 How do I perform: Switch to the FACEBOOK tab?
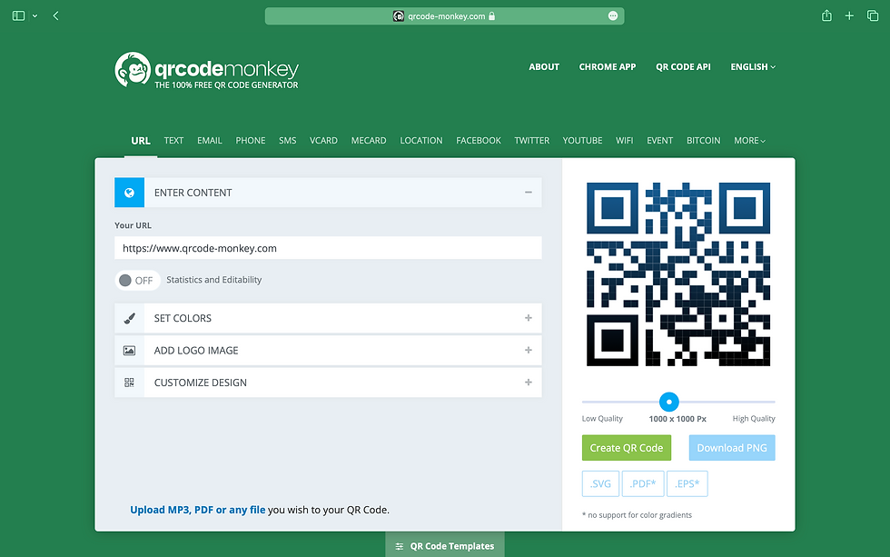(479, 140)
